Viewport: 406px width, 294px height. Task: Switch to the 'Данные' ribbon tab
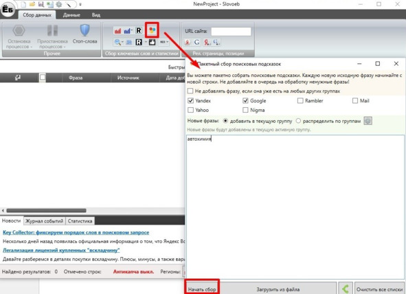pos(71,15)
